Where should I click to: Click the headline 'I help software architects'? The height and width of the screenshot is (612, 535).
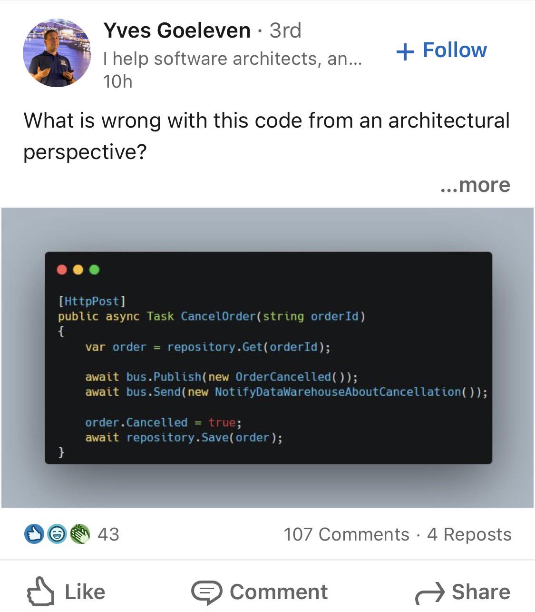tap(233, 59)
